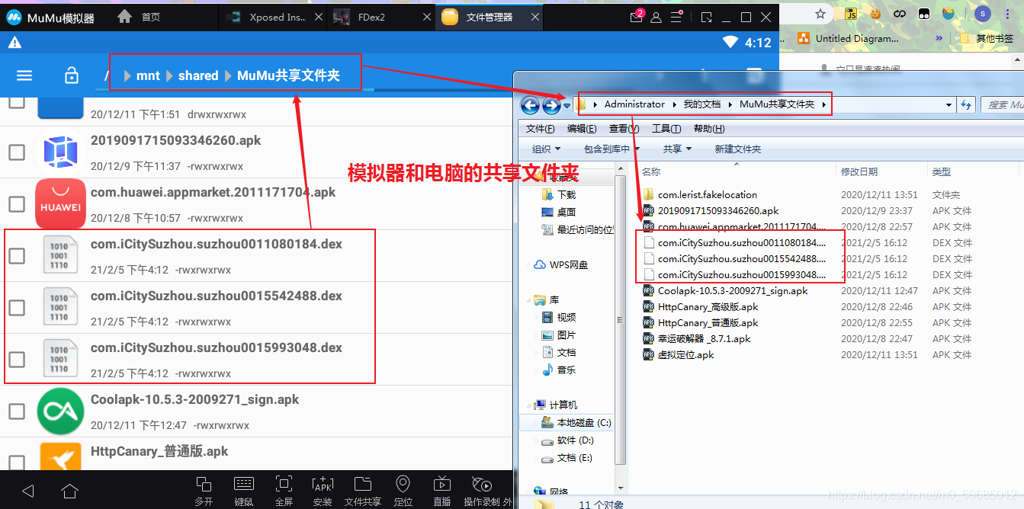The height and width of the screenshot is (509, 1024).
Task: Open the recent pages dropdown arrow in Explorer
Action: click(567, 105)
